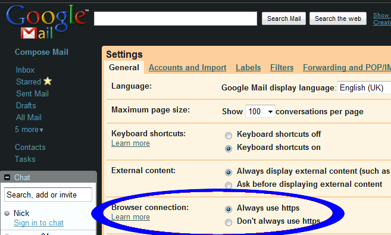
Task: Open the Filters settings tab
Action: pos(281,67)
